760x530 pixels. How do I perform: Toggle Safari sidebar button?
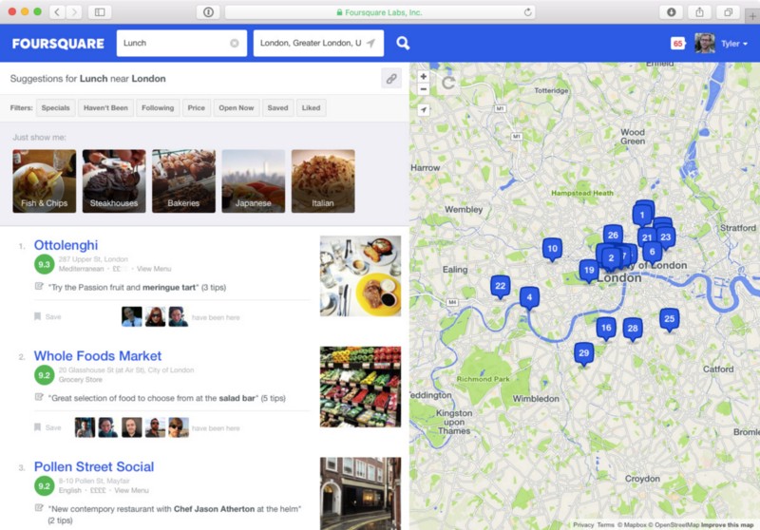click(100, 12)
